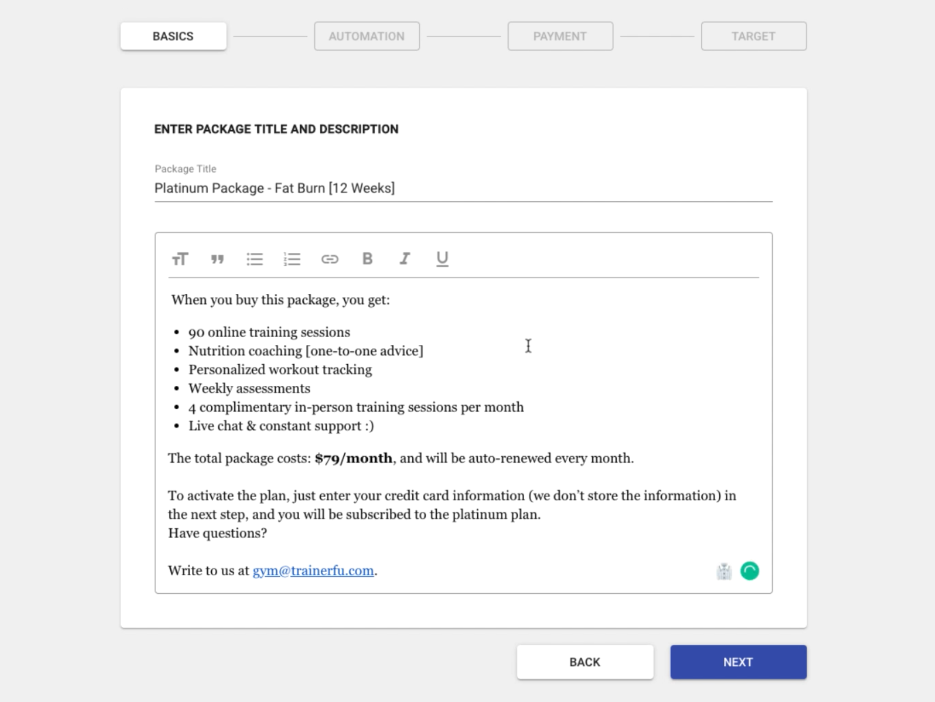The width and height of the screenshot is (935, 702).
Task: Click the insert link icon
Action: 329,259
